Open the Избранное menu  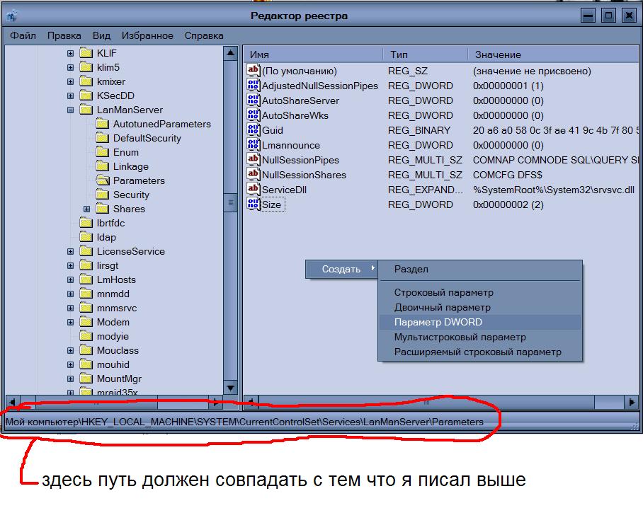pyautogui.click(x=147, y=35)
